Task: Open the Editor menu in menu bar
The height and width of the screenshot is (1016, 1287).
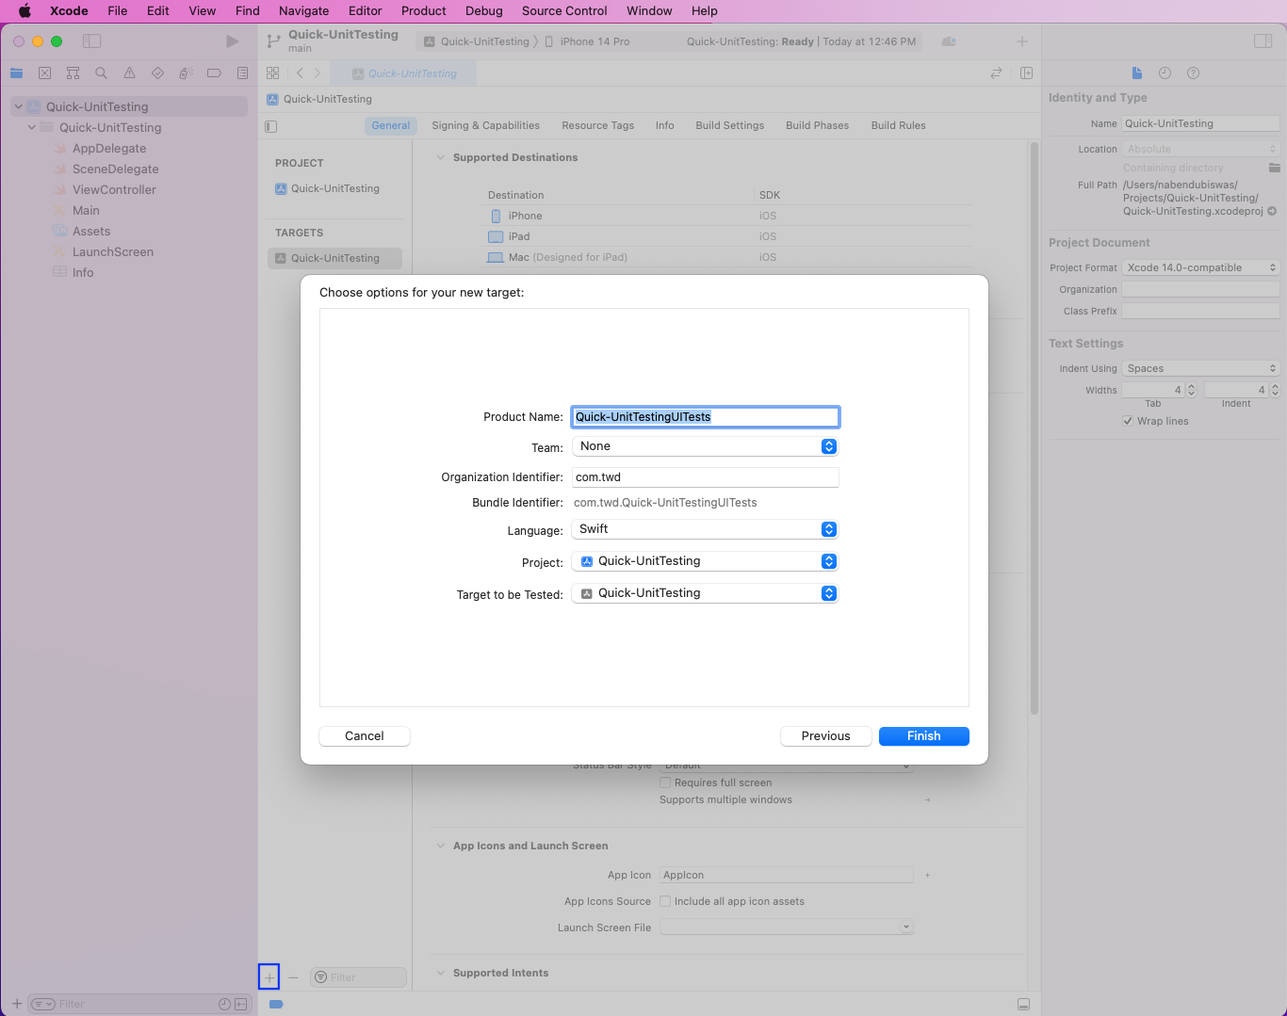Action: (x=365, y=11)
